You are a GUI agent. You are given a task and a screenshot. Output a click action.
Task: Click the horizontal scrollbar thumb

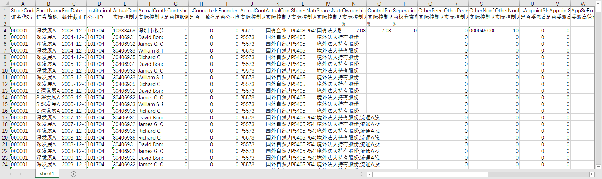click(x=430, y=174)
